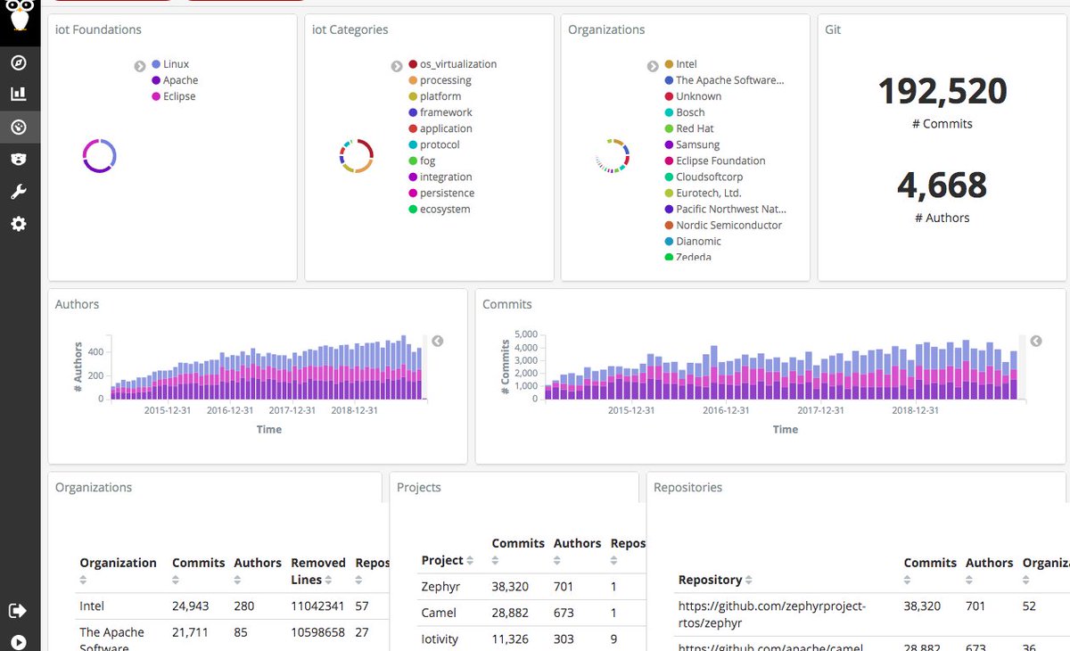Click the Intel color dot in legend

[669, 64]
